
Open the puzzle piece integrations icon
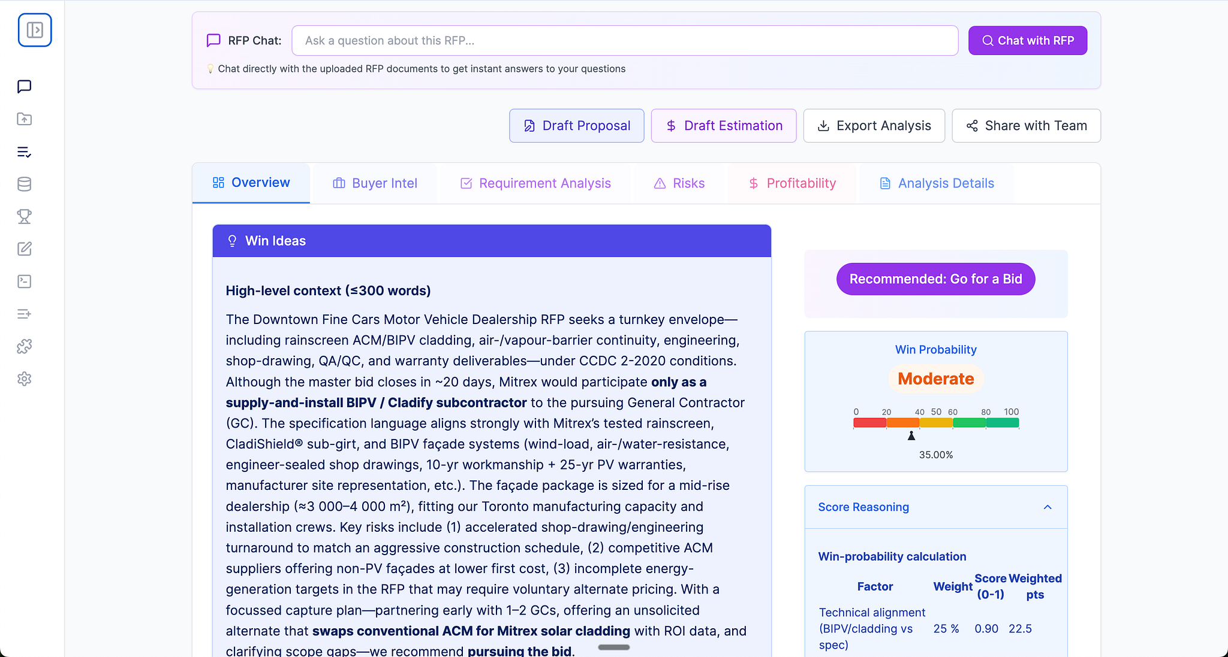coord(25,346)
